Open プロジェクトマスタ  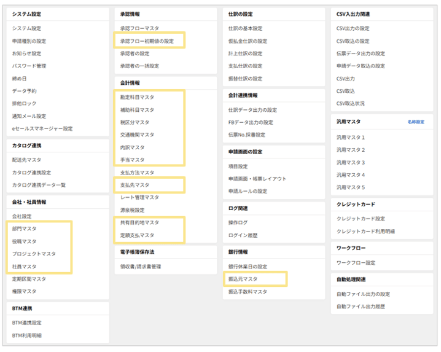pyautogui.click(x=34, y=254)
